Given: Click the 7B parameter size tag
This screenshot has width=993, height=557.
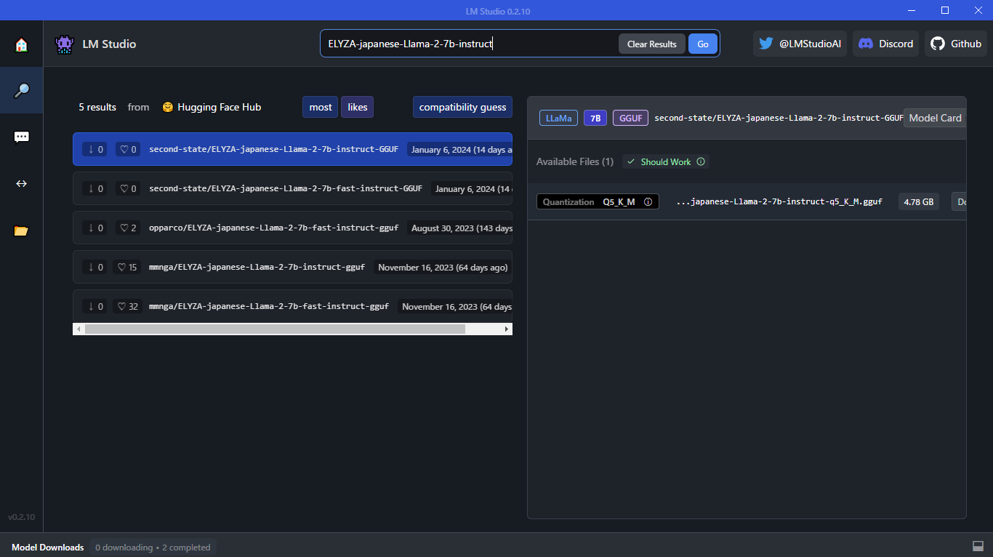Looking at the screenshot, I should [x=595, y=118].
